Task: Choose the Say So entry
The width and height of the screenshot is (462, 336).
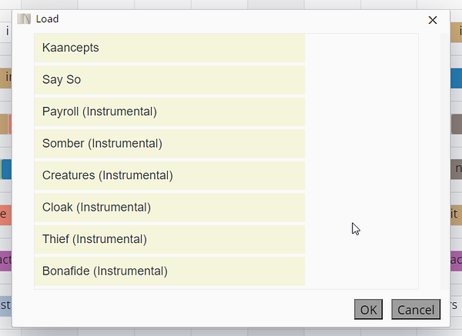Action: (x=169, y=80)
